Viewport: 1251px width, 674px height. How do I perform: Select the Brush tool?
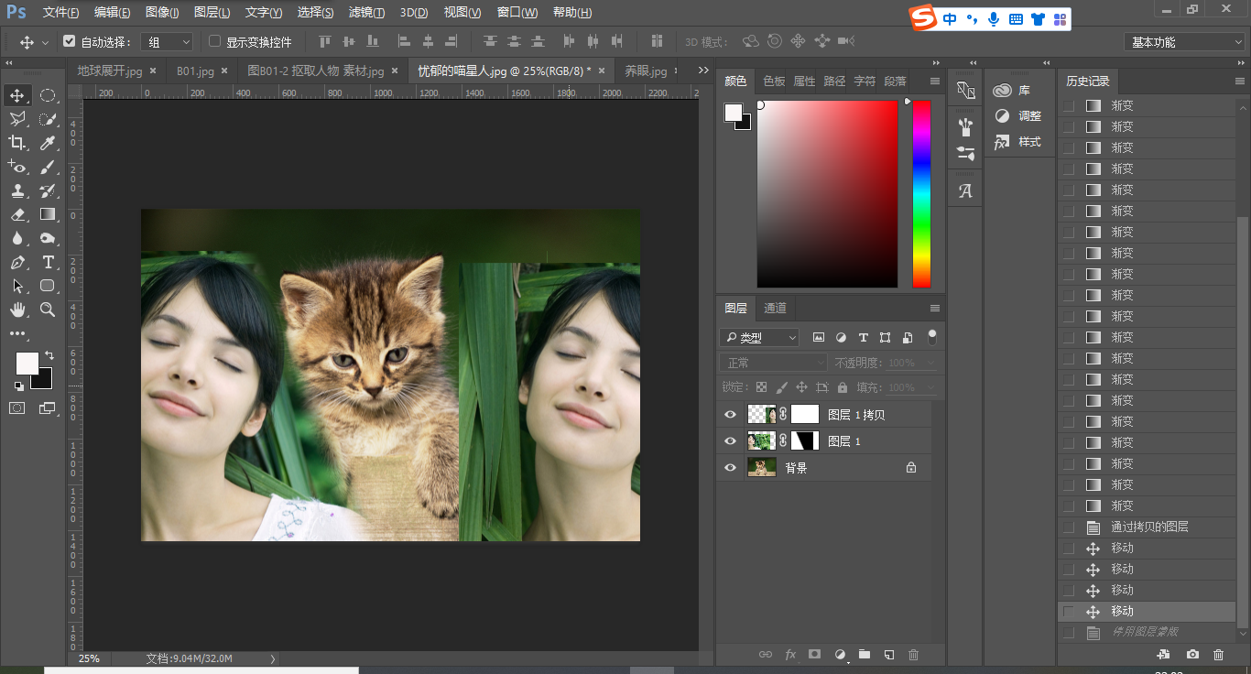click(48, 167)
